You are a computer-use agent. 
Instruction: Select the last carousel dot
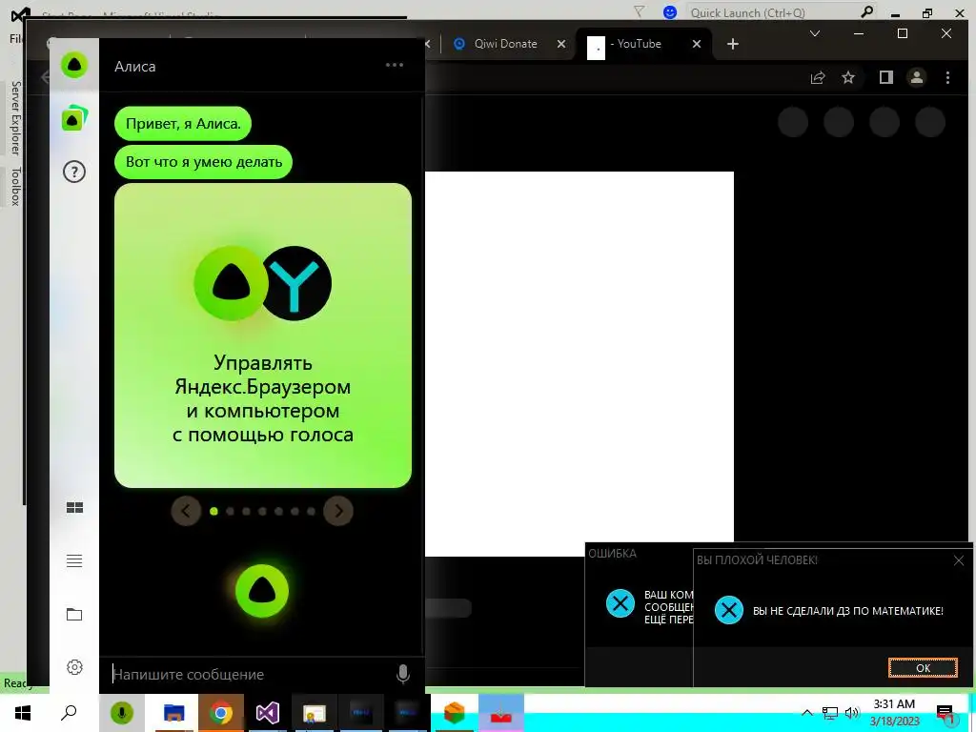311,511
